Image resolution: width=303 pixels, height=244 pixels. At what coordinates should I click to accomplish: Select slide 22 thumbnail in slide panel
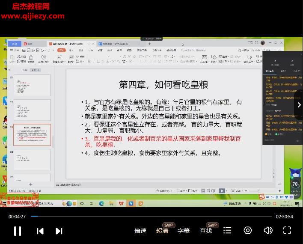tap(32, 110)
